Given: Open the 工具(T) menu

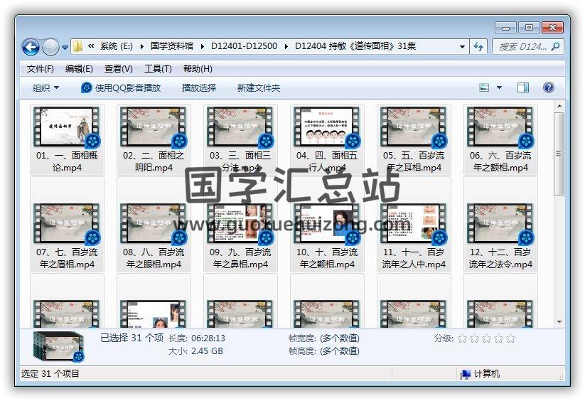Looking at the screenshot, I should coord(158,69).
